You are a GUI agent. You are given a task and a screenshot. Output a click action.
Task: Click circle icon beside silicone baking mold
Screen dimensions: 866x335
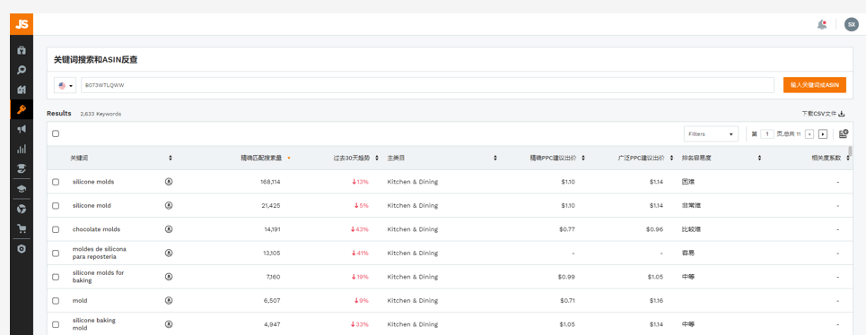coord(169,324)
